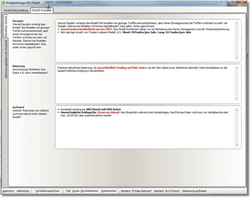Open the vertical Aktuellste Version tab
251x198 pixels.
pyautogui.click(x=6, y=26)
